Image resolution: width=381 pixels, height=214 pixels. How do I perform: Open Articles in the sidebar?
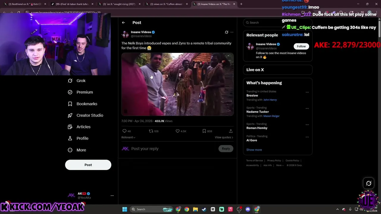(79, 127)
